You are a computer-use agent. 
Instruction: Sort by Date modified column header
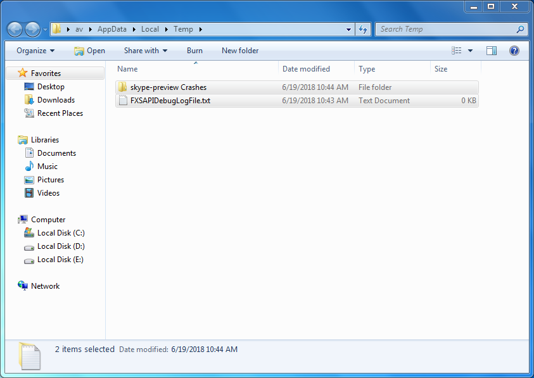(x=307, y=69)
